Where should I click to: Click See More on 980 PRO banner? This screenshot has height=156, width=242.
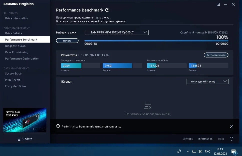tap(38, 129)
